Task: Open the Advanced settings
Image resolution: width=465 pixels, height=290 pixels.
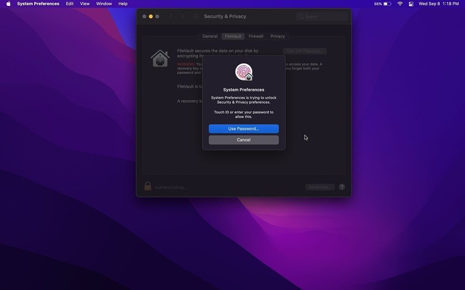Action: tap(319, 186)
